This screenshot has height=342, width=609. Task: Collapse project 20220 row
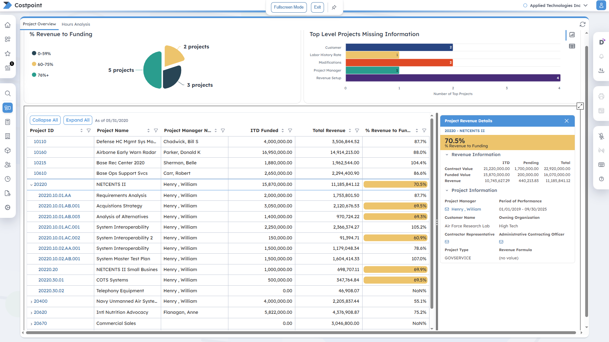tap(31, 185)
